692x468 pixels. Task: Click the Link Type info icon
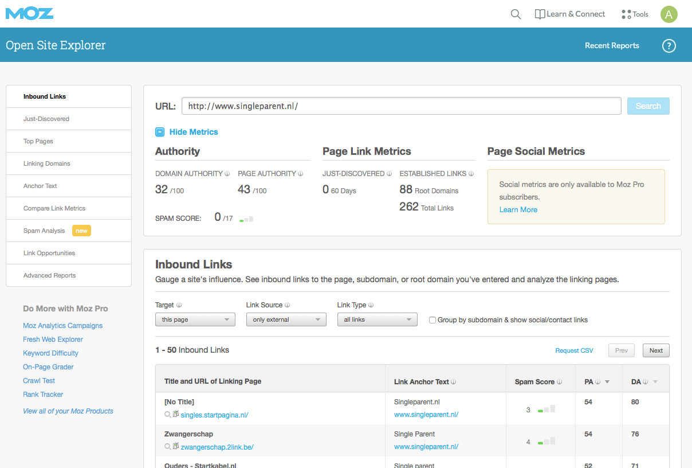(371, 306)
